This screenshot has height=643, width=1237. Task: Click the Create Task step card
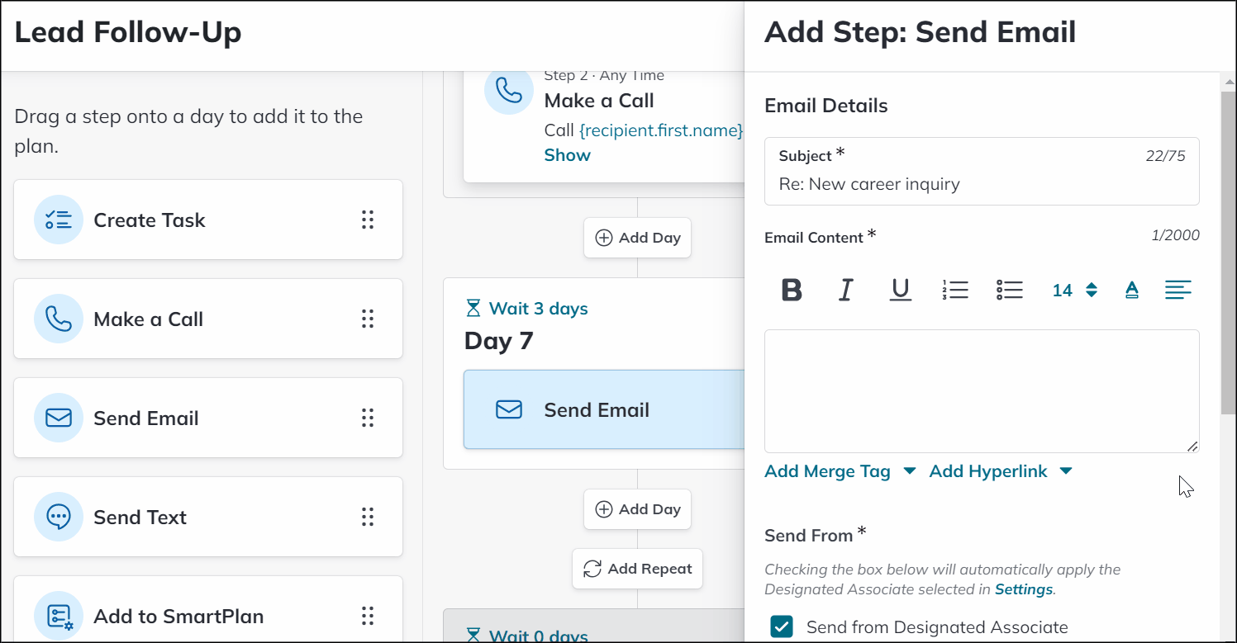click(208, 220)
